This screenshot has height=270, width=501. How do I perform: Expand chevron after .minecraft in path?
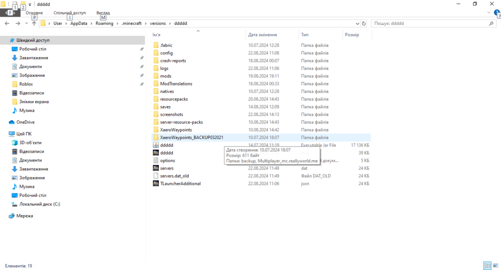[x=146, y=23]
